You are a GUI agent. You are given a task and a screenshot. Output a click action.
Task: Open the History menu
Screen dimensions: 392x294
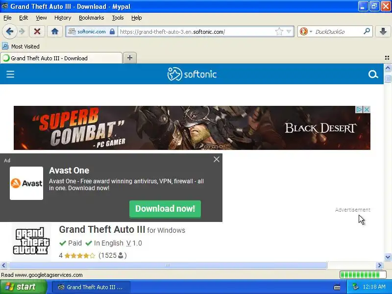(x=63, y=18)
